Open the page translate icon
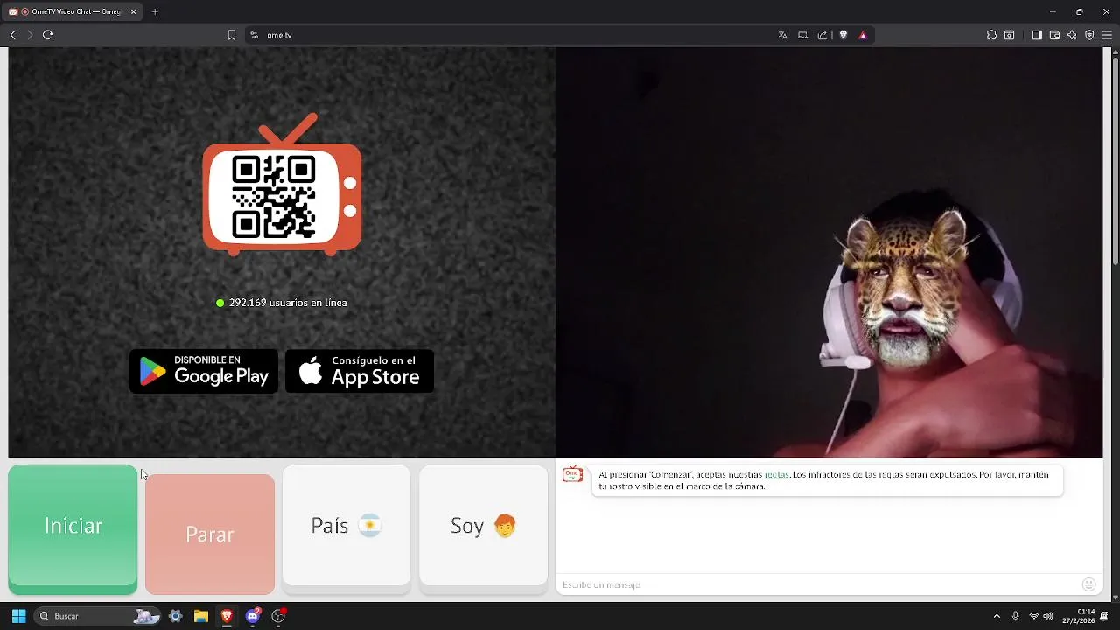Screen dimensions: 1120x630 (x=783, y=35)
